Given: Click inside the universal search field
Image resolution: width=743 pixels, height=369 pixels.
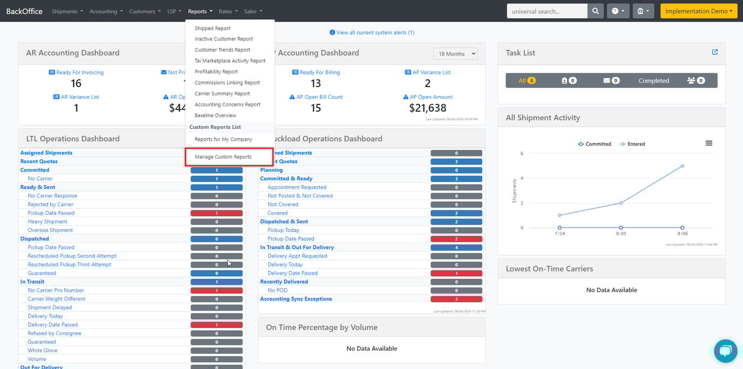Looking at the screenshot, I should coord(546,11).
